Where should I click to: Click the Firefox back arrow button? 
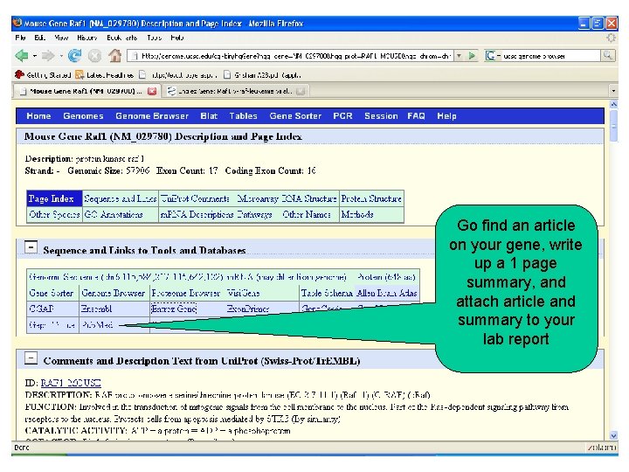pyautogui.click(x=22, y=55)
